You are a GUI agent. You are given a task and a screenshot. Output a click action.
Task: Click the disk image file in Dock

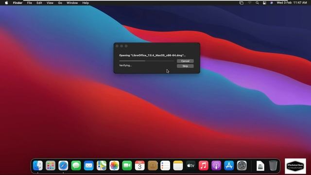pos(260,166)
